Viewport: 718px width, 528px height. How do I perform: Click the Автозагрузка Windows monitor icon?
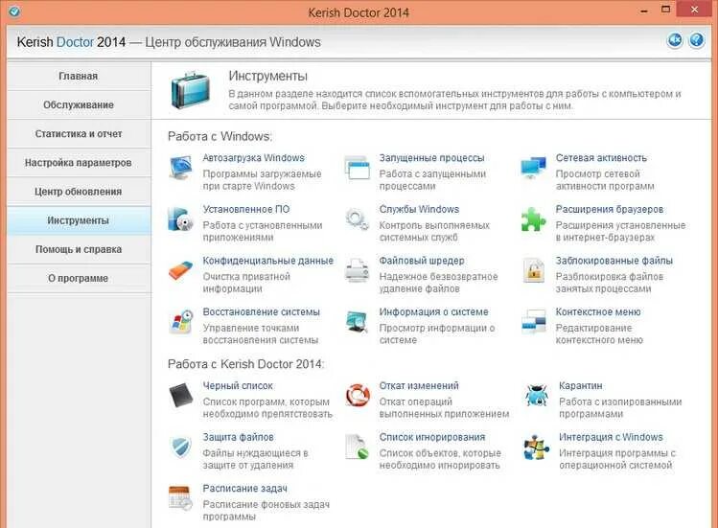[180, 169]
